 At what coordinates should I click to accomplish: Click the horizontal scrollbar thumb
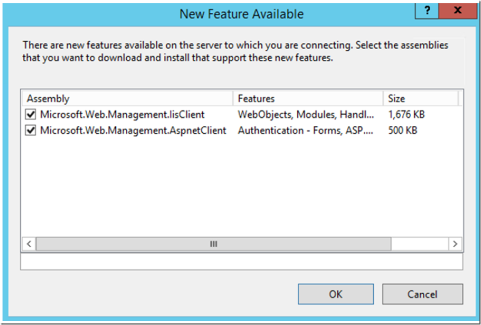tap(213, 244)
